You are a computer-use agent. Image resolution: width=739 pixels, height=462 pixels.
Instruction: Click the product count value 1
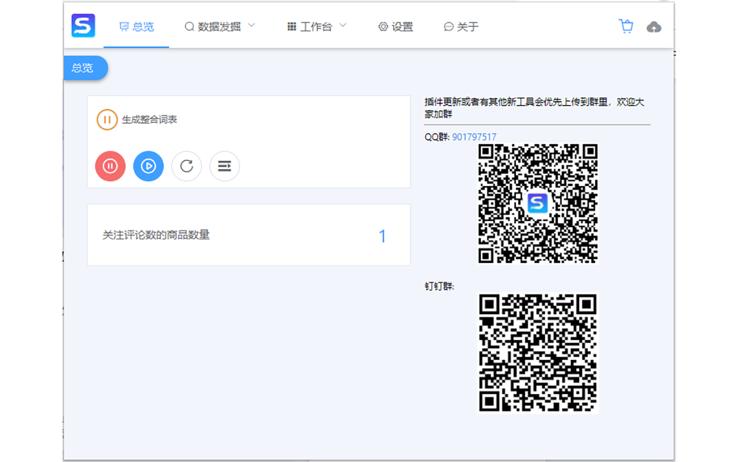[382, 236]
